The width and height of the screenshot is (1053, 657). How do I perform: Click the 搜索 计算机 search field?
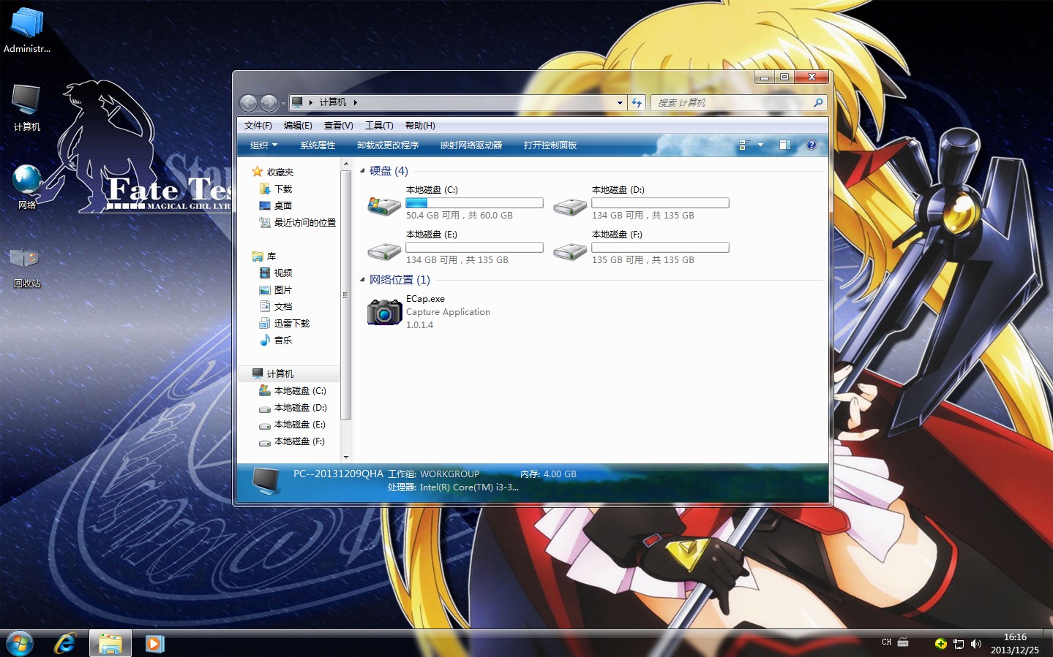(x=732, y=103)
